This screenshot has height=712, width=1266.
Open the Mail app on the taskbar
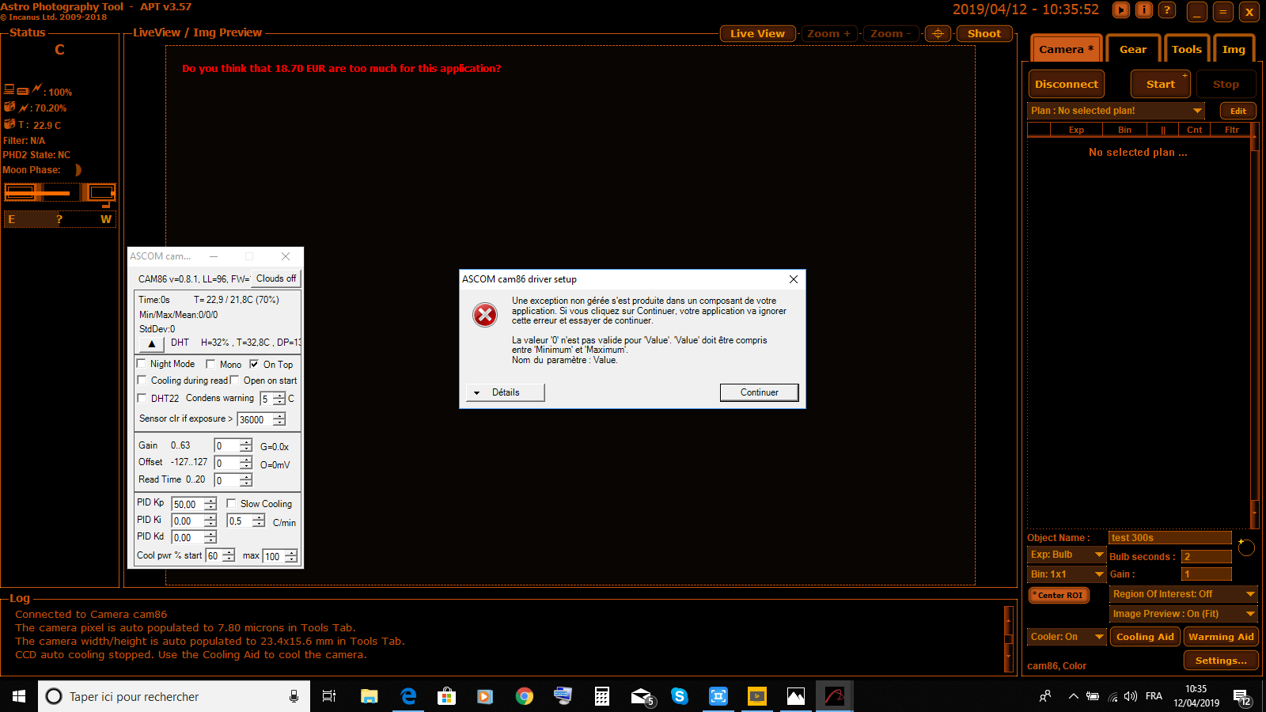[641, 696]
